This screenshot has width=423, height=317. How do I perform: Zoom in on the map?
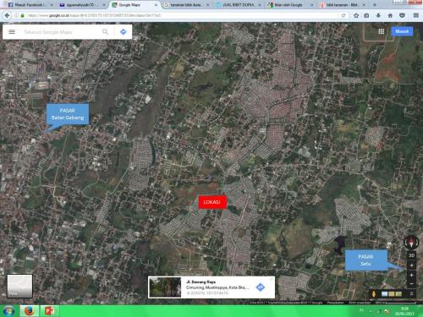[411, 275]
